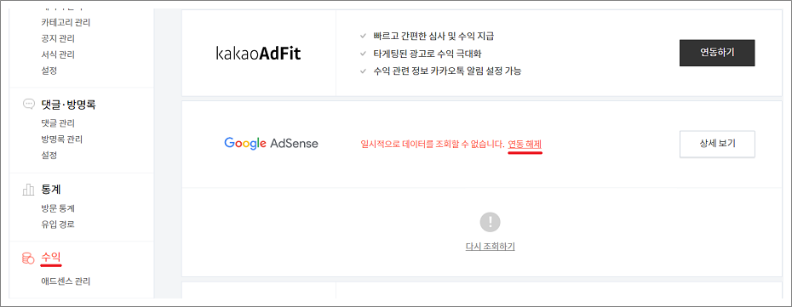Viewport: 792px width, 307px height.
Task: Click the 수익 coins icon
Action: click(28, 259)
